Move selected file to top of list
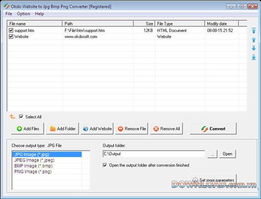 (254, 31)
